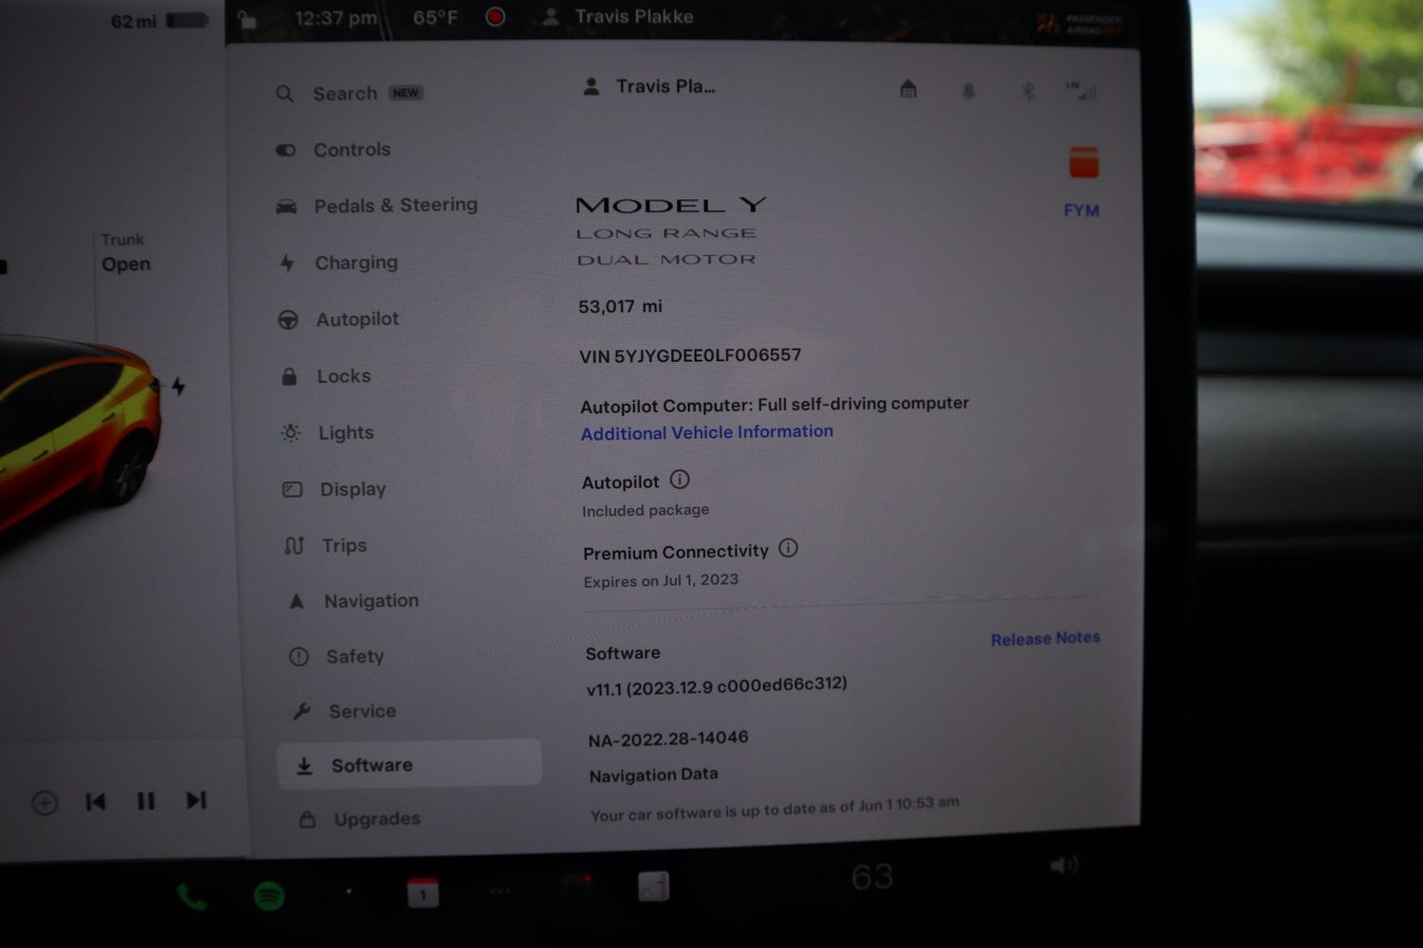Click the 53,017 mi odometer value
This screenshot has height=948, width=1423.
tap(620, 306)
